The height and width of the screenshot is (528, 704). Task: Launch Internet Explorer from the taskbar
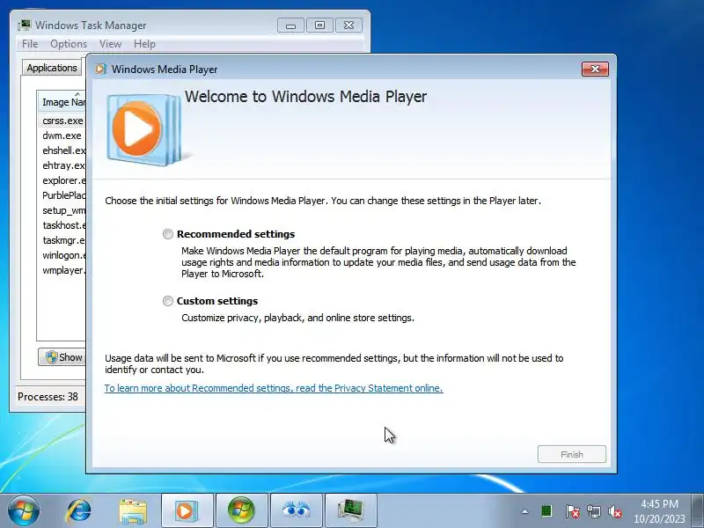tap(78, 510)
